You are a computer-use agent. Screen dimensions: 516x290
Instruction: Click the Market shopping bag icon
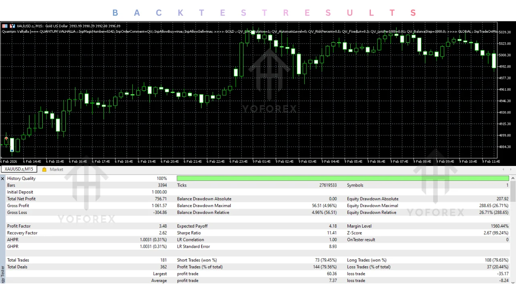tap(44, 170)
